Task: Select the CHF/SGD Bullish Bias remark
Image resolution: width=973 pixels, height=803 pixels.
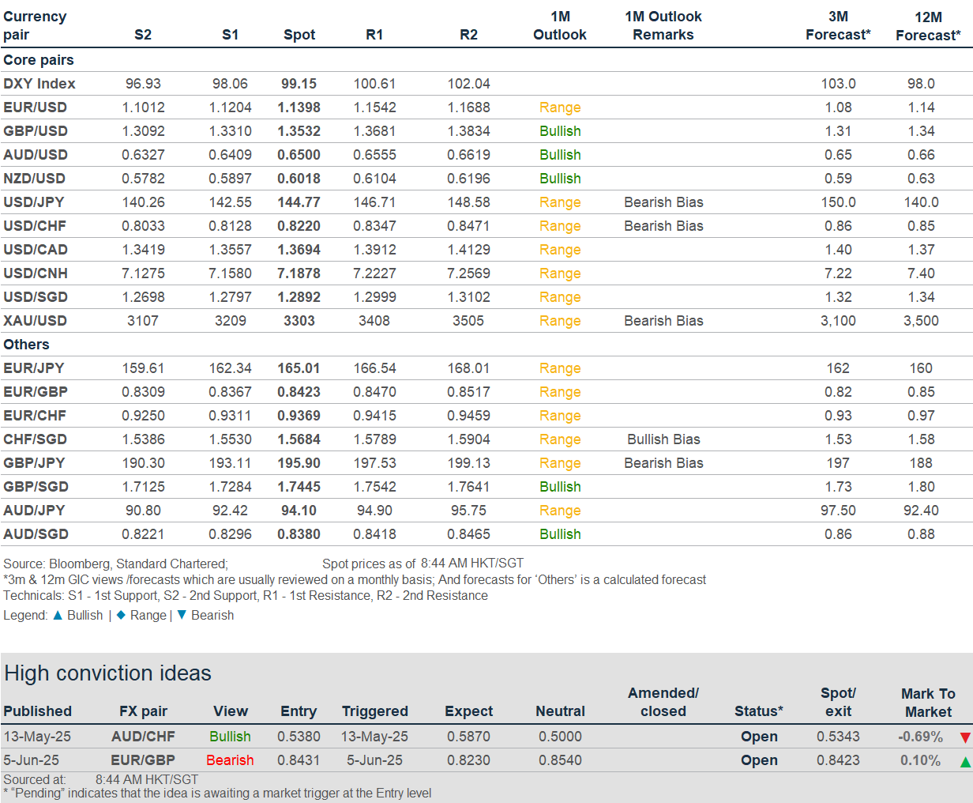Action: click(x=663, y=439)
